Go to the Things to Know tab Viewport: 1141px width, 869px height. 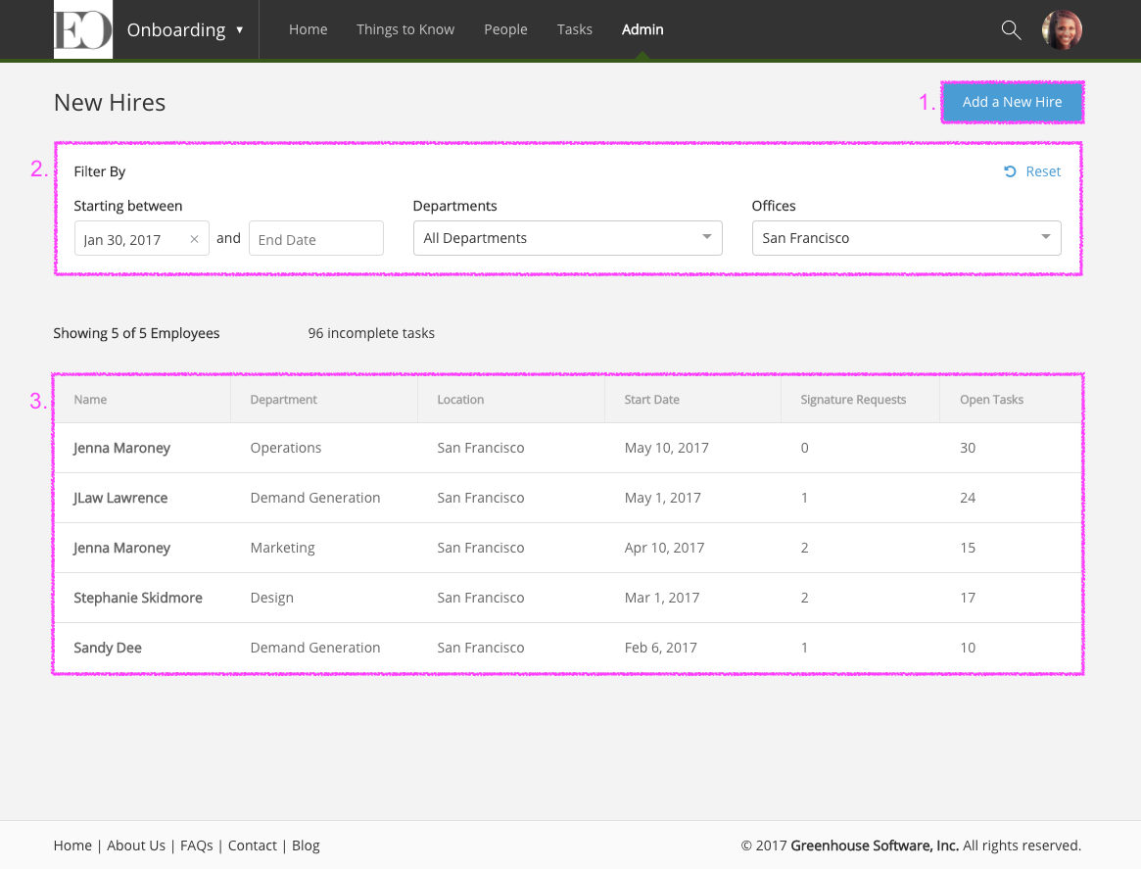tap(405, 29)
